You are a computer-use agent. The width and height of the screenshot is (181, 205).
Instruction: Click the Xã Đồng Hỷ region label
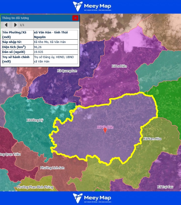coord(35,120)
